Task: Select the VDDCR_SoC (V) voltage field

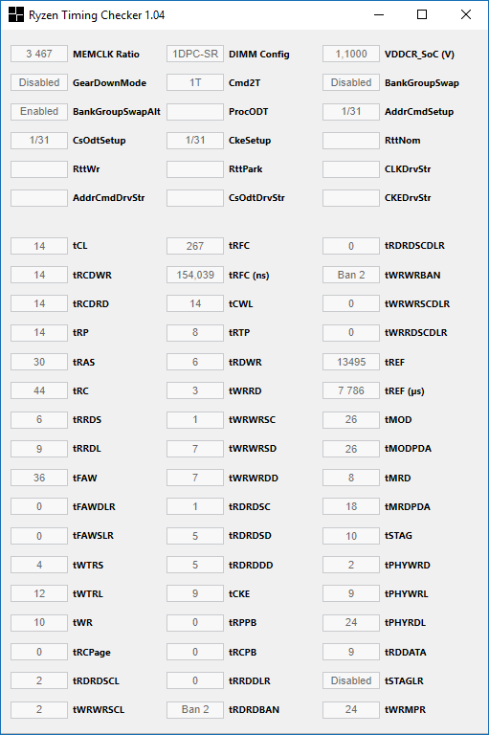Action: [x=351, y=54]
